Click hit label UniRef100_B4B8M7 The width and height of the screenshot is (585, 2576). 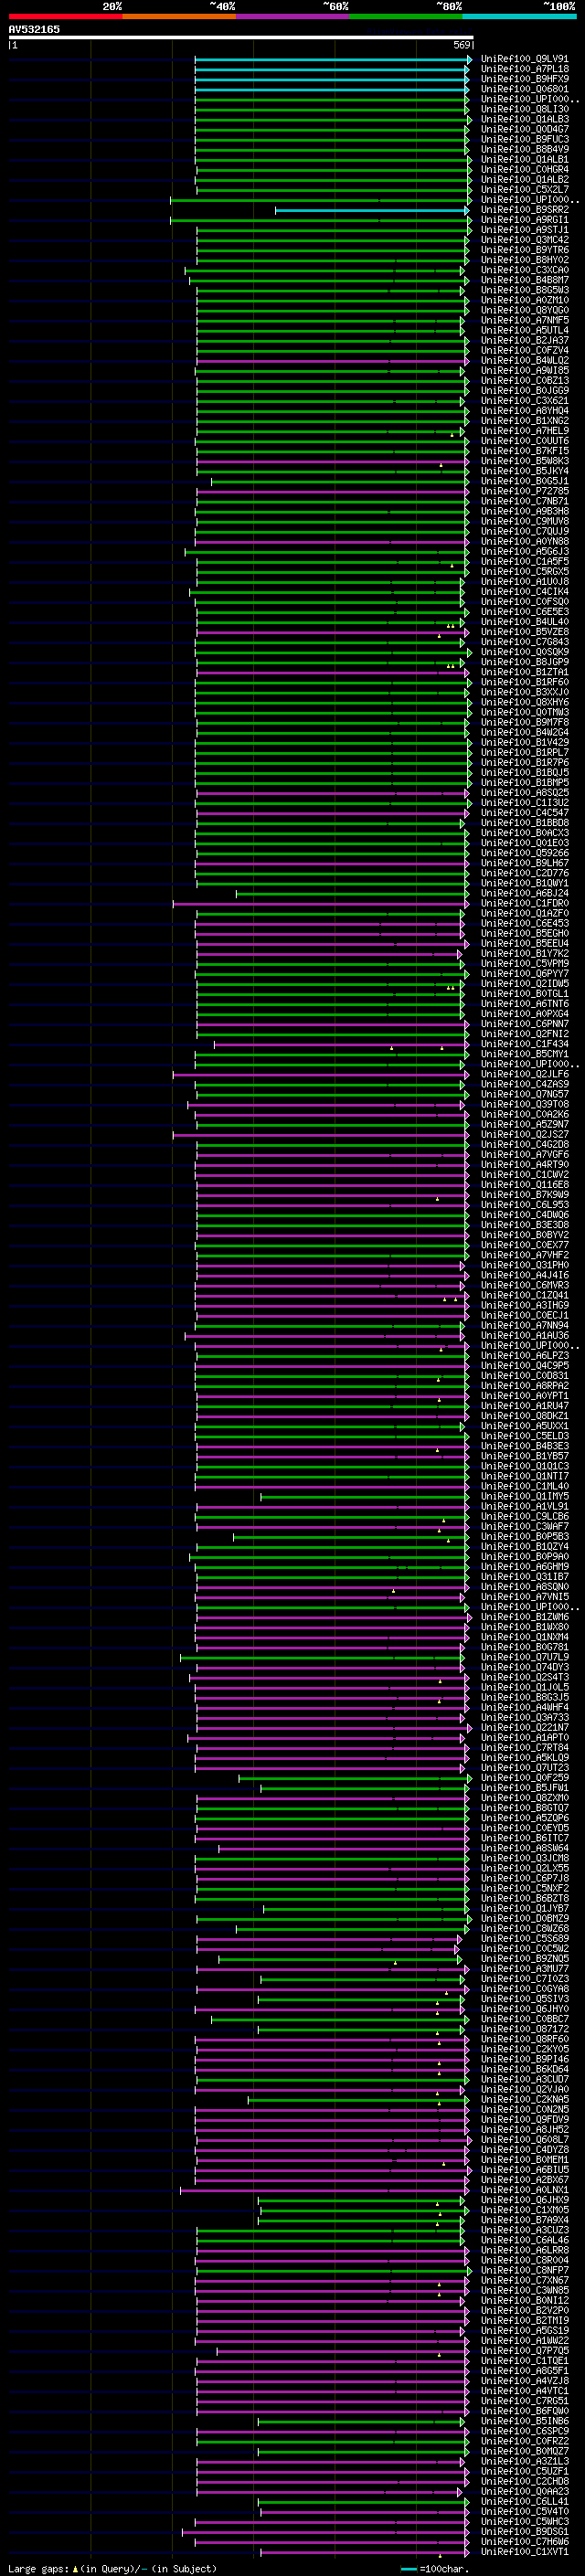coord(524,280)
